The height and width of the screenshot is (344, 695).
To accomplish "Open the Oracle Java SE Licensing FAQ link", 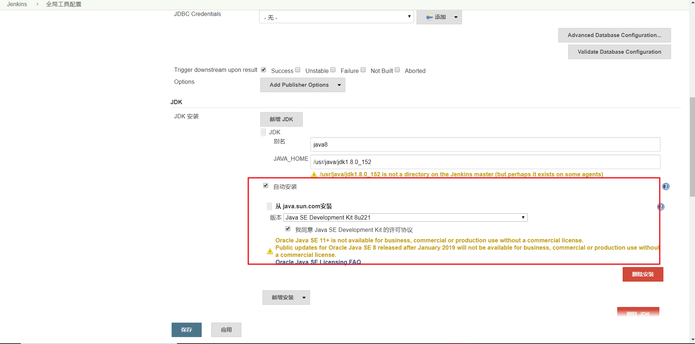I will click(x=318, y=262).
